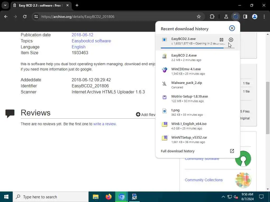This screenshot has height=202, width=270.
Task: Open File Explorer from the taskbar
Action: (x=95, y=197)
